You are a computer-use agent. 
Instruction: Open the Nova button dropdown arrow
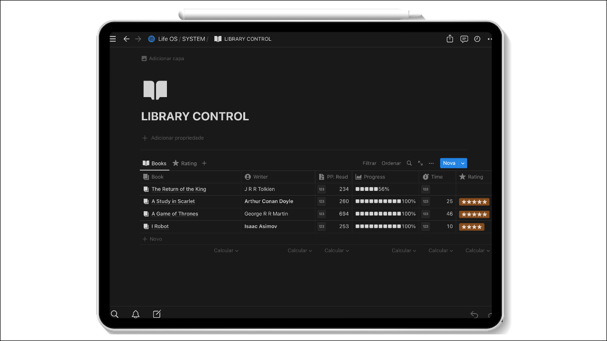tap(463, 163)
